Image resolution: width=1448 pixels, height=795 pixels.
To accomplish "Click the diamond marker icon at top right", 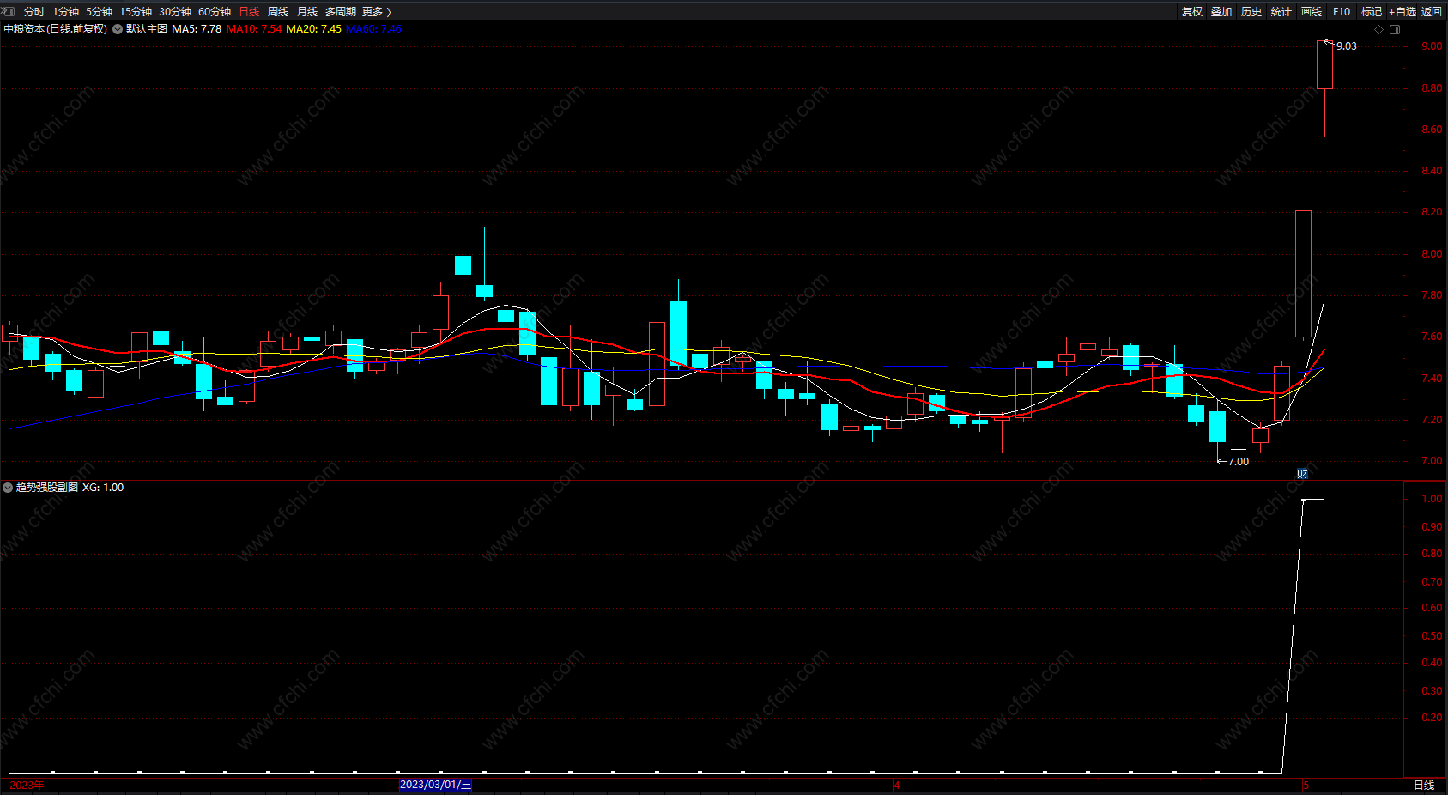I will click(x=1379, y=29).
